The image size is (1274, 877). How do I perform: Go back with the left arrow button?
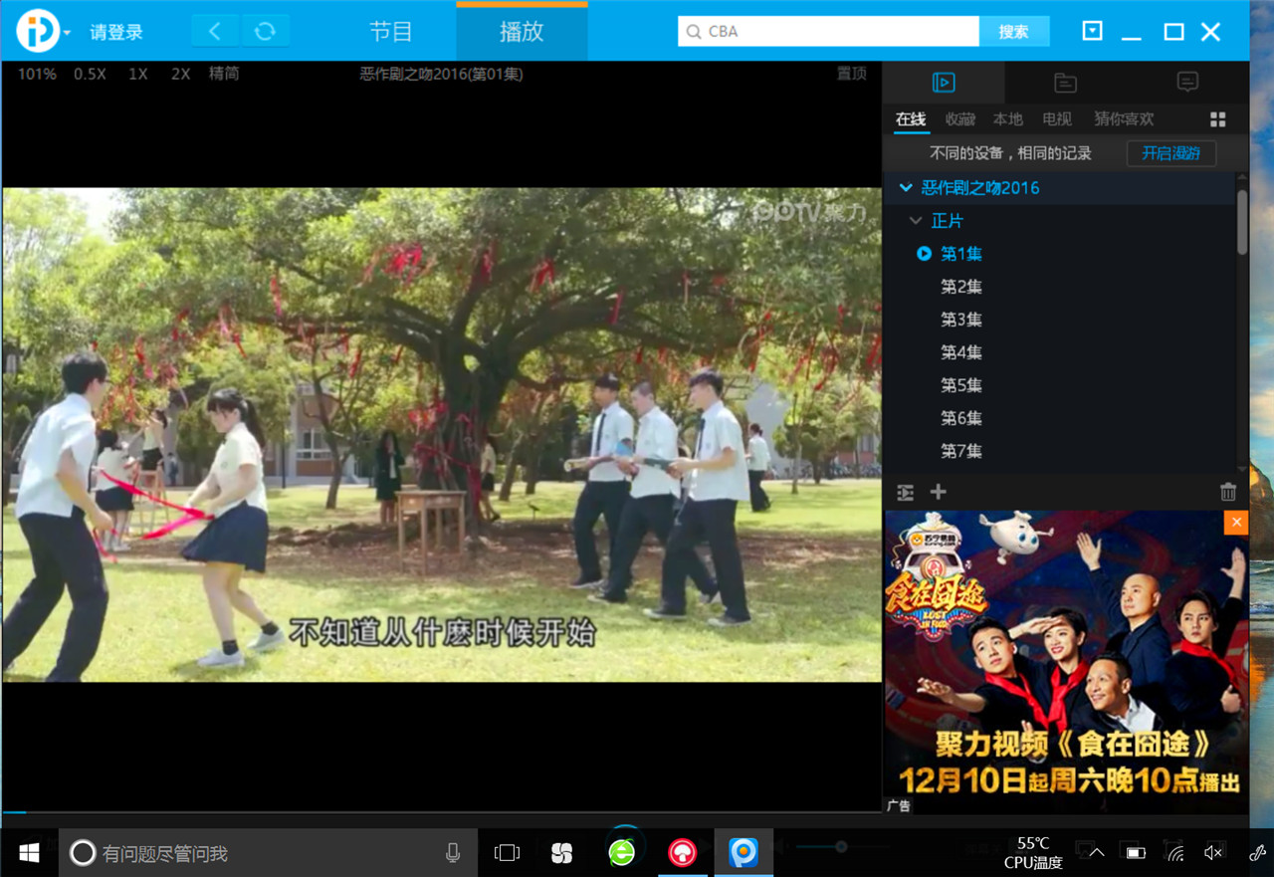click(x=214, y=31)
